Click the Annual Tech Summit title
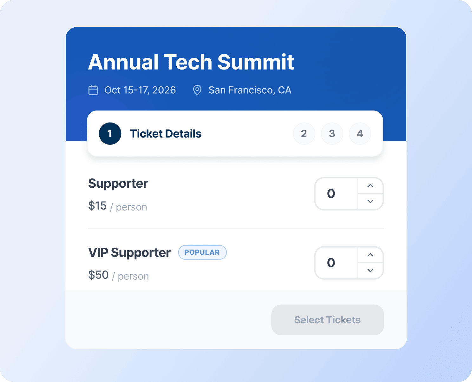 tap(191, 62)
